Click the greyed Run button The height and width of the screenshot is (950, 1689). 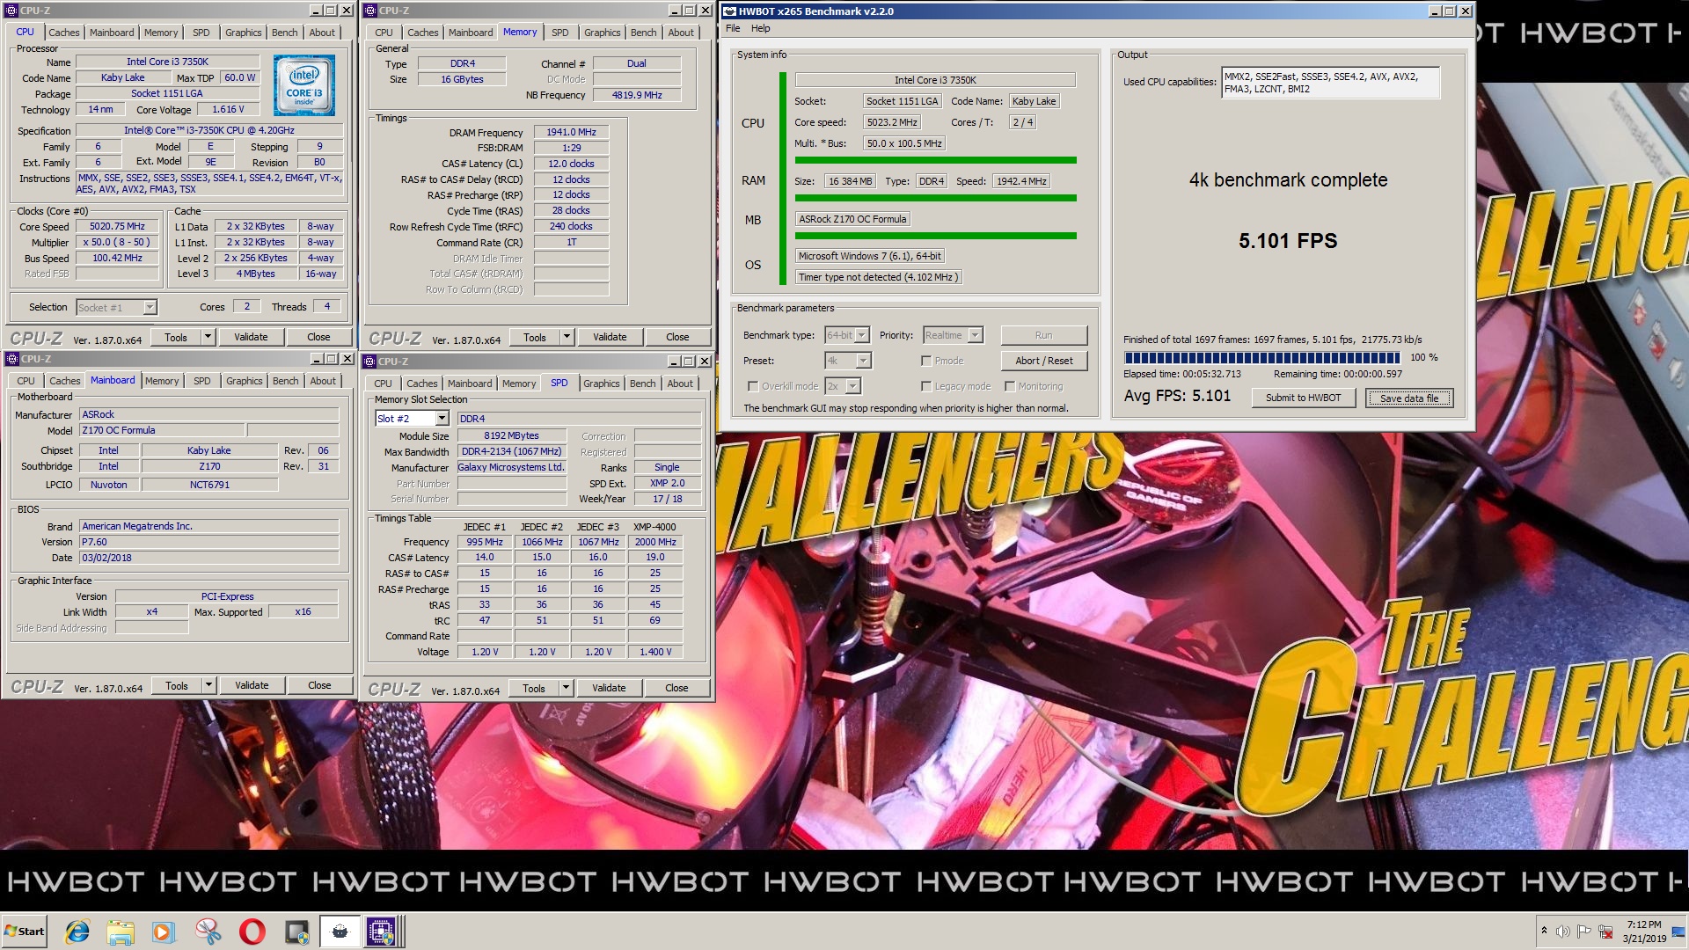point(1044,335)
